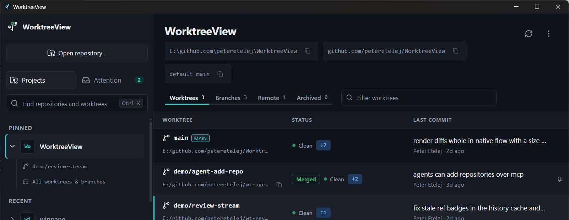Click the Ctrl K shortcut badge
The height and width of the screenshot is (220, 569).
coord(131,103)
